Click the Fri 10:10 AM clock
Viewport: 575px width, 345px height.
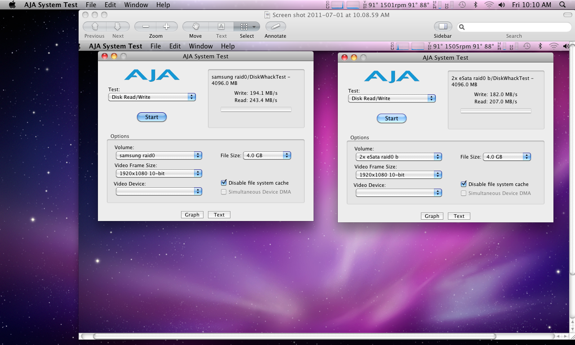point(531,5)
